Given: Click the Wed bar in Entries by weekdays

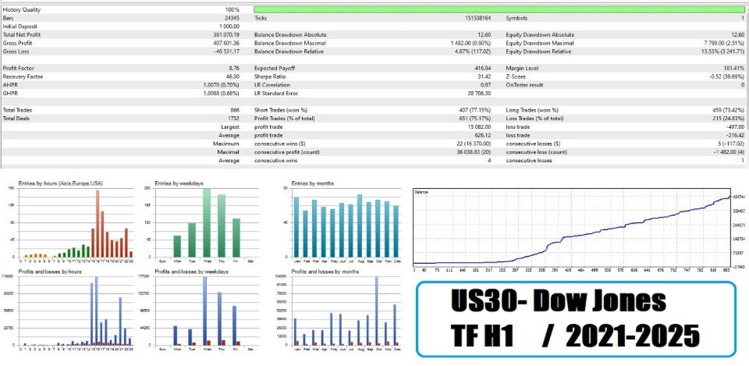Looking at the screenshot, I should pyautogui.click(x=206, y=222).
